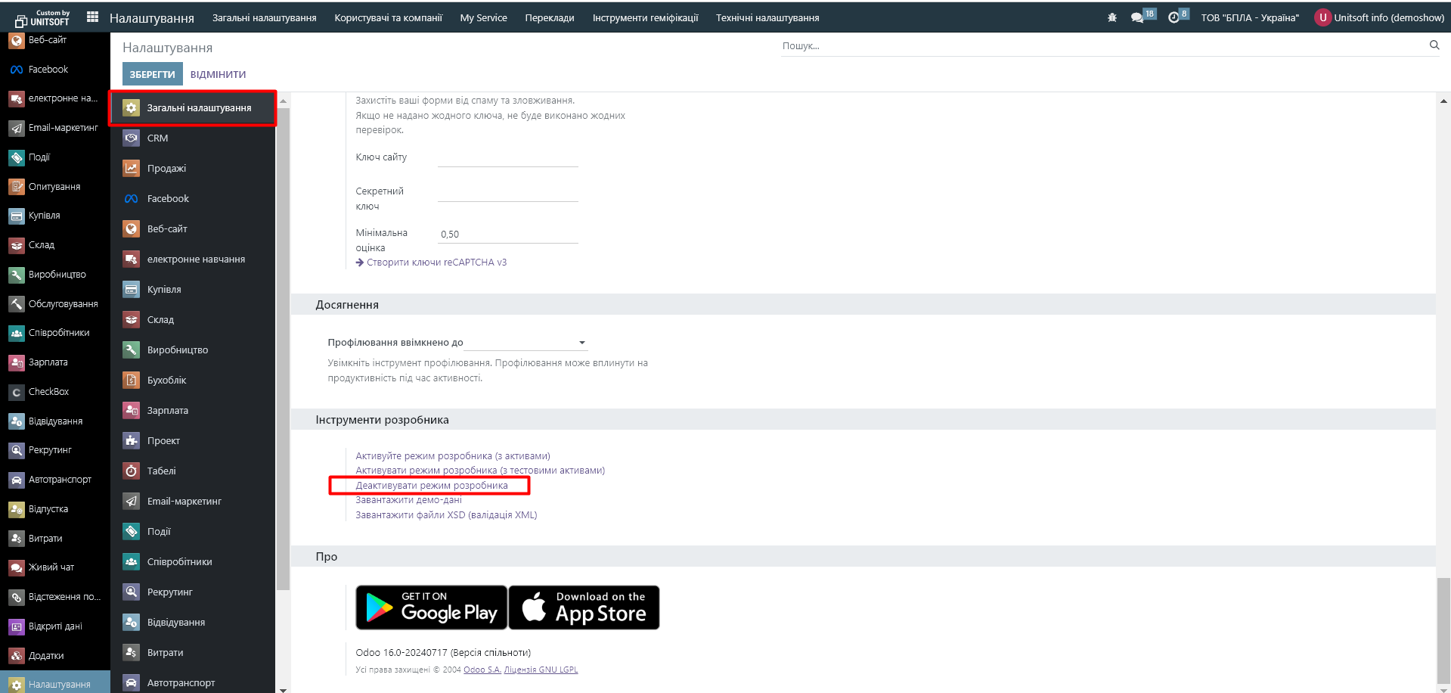This screenshot has width=1451, height=693.
Task: Click Деактивувати режим розробника link
Action: pyautogui.click(x=432, y=486)
